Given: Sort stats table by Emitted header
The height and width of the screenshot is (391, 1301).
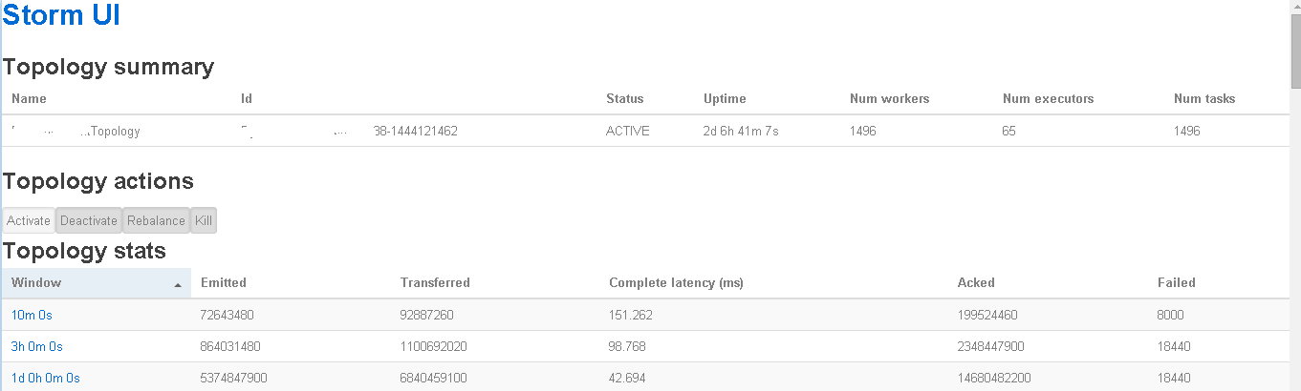Looking at the screenshot, I should (224, 283).
